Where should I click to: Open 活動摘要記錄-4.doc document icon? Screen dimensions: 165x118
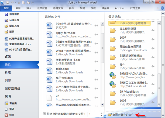pyautogui.click(x=49, y=62)
